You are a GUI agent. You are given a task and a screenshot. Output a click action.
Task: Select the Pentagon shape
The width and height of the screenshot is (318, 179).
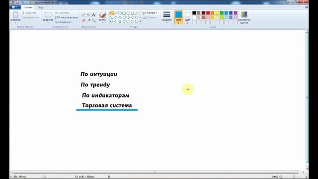(x=120, y=17)
